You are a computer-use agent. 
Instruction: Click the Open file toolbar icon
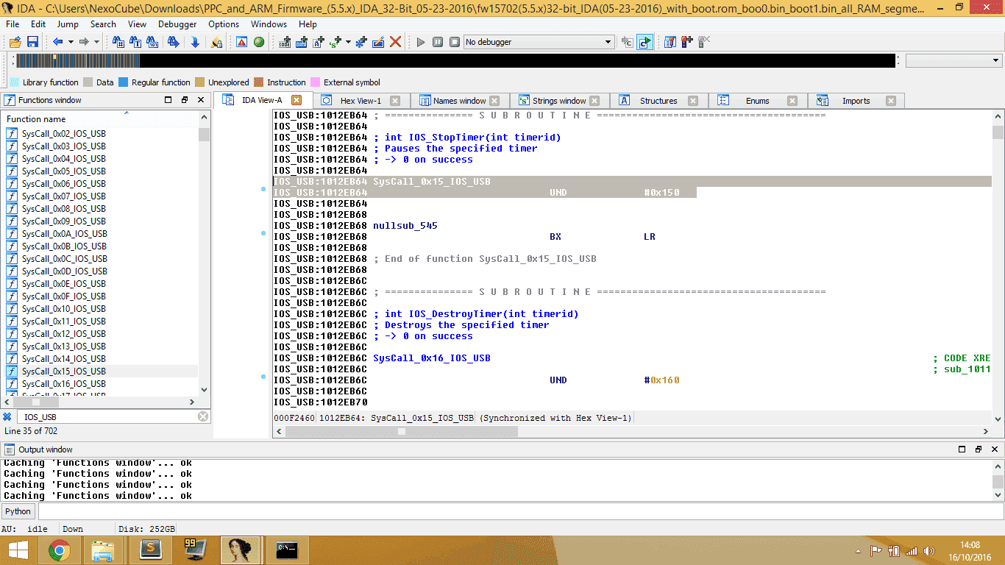[x=14, y=42]
